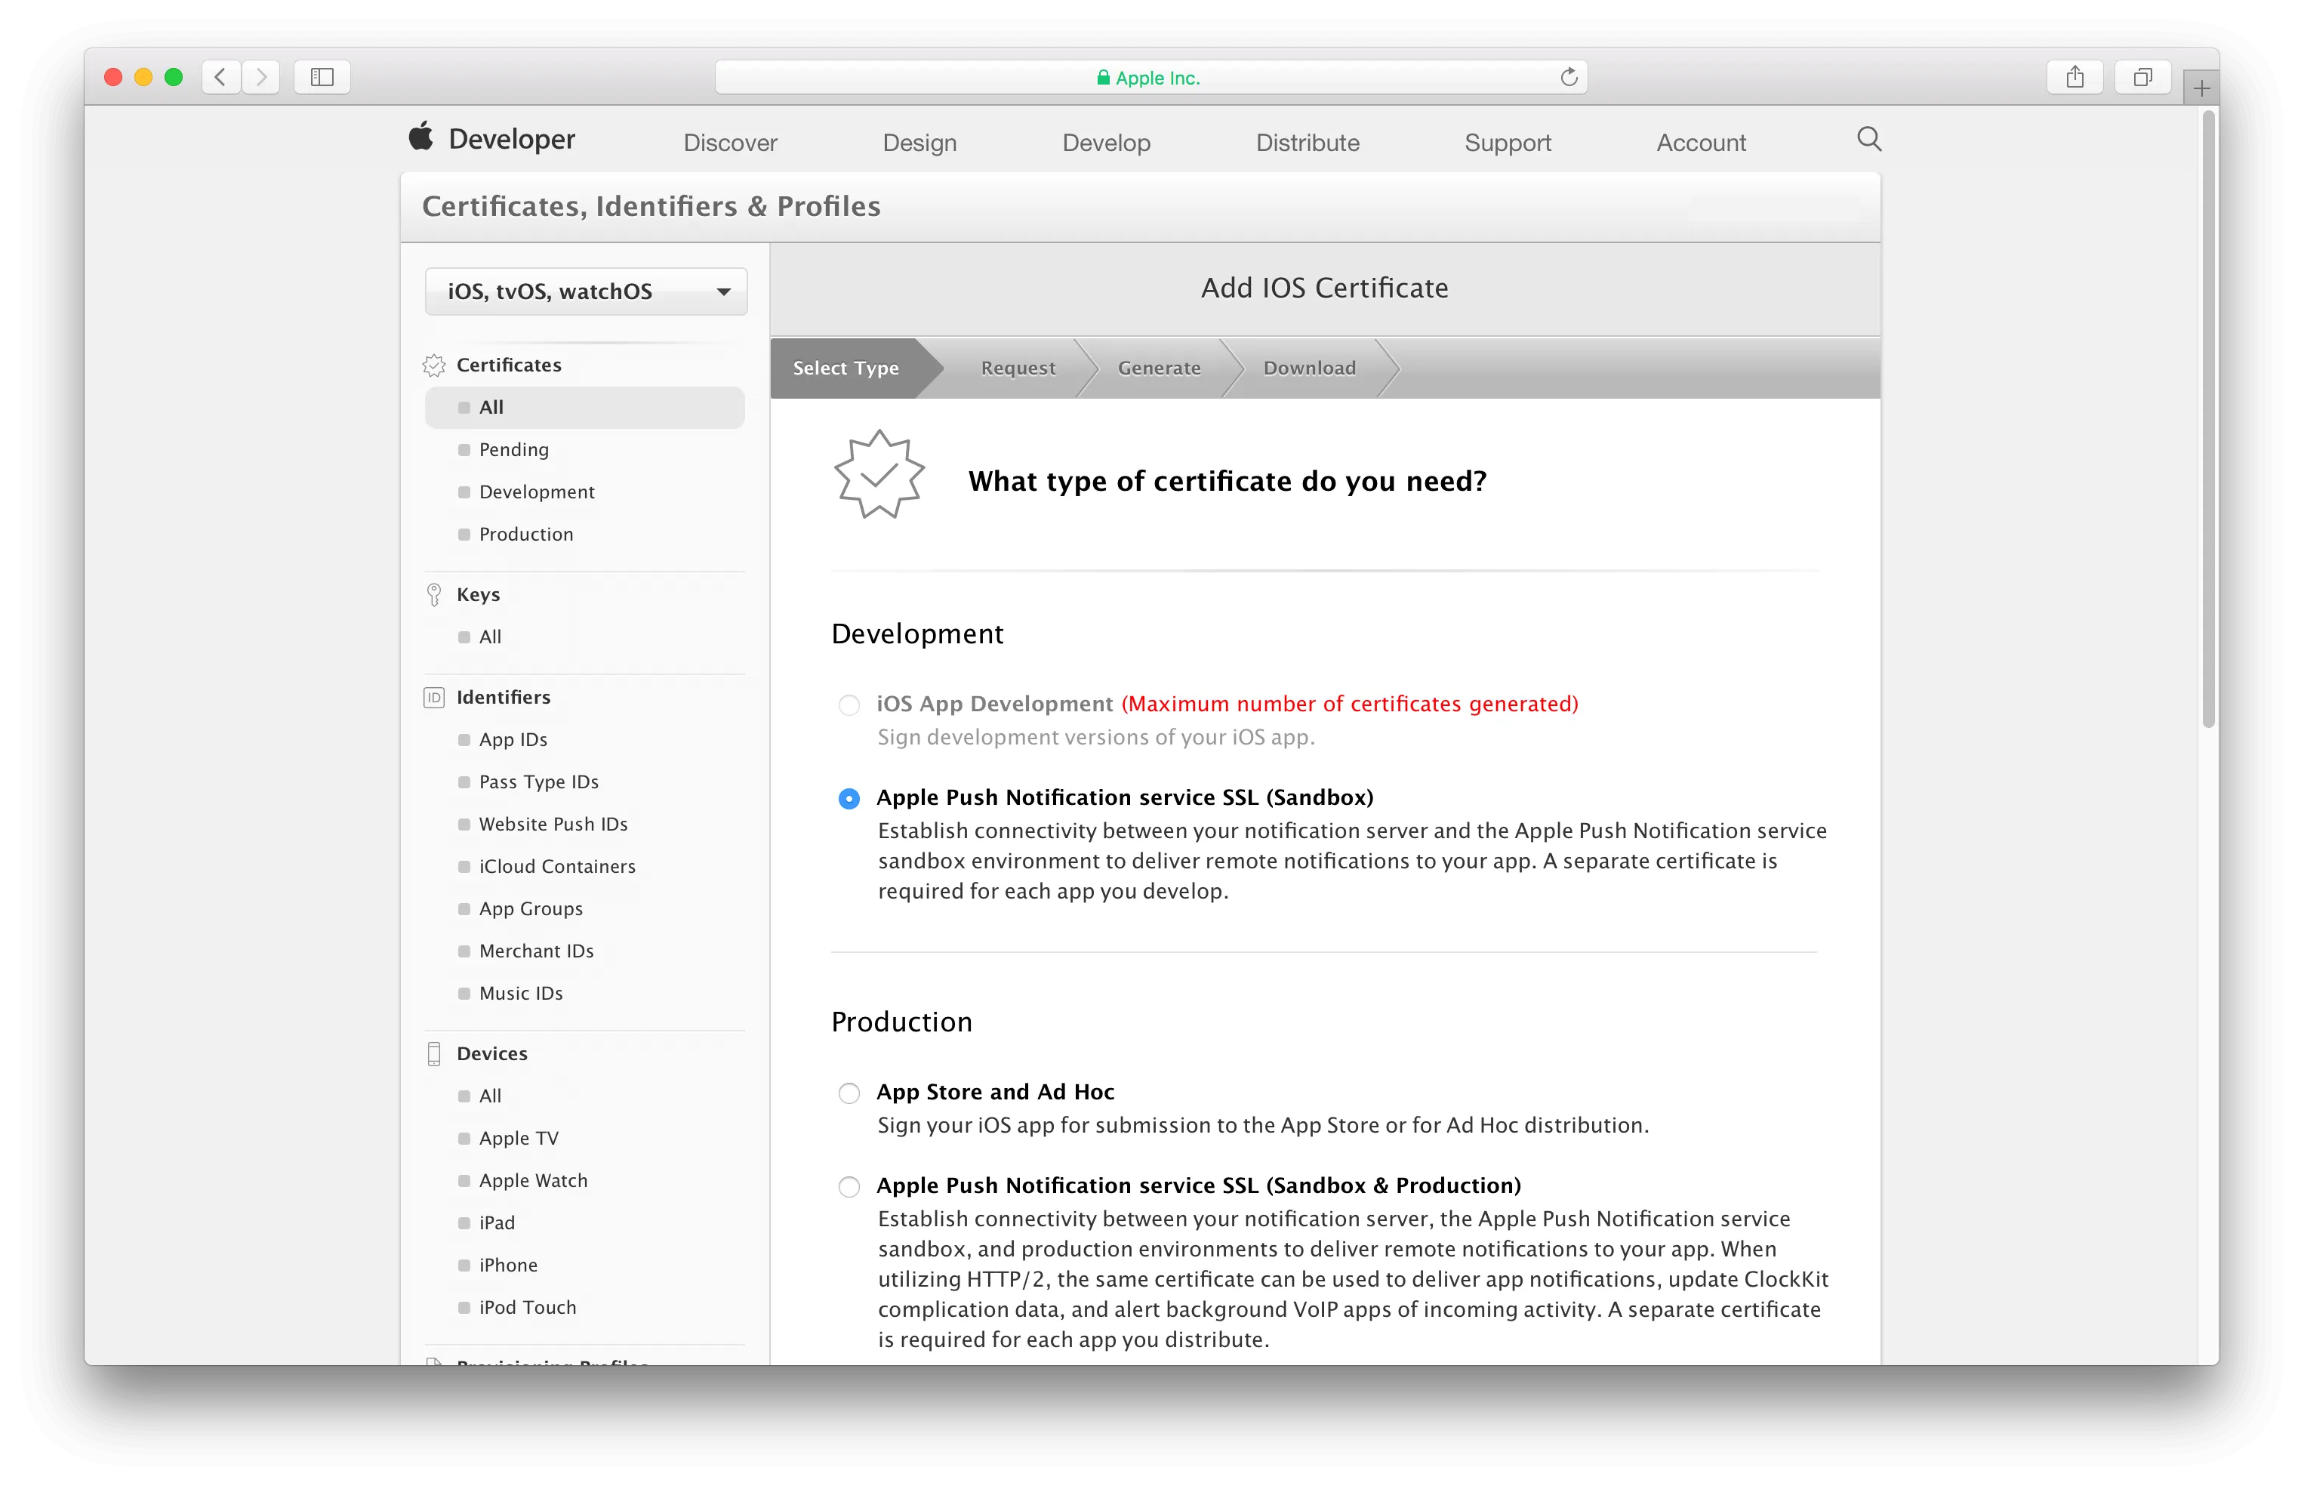Open the Design menu
This screenshot has width=2304, height=1486.
point(919,143)
